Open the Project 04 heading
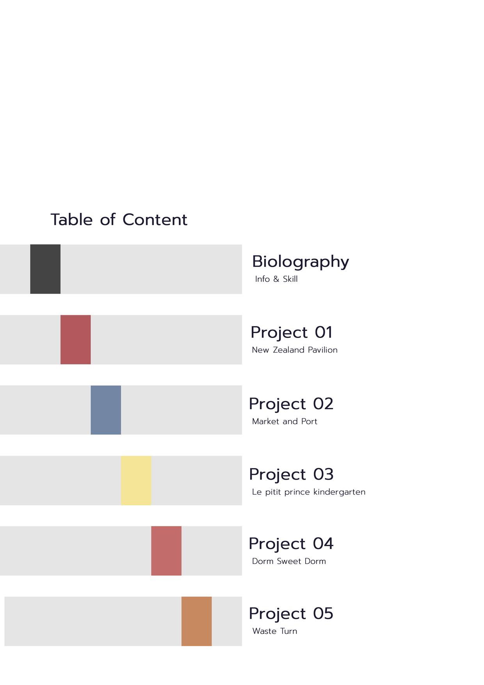 pyautogui.click(x=291, y=544)
